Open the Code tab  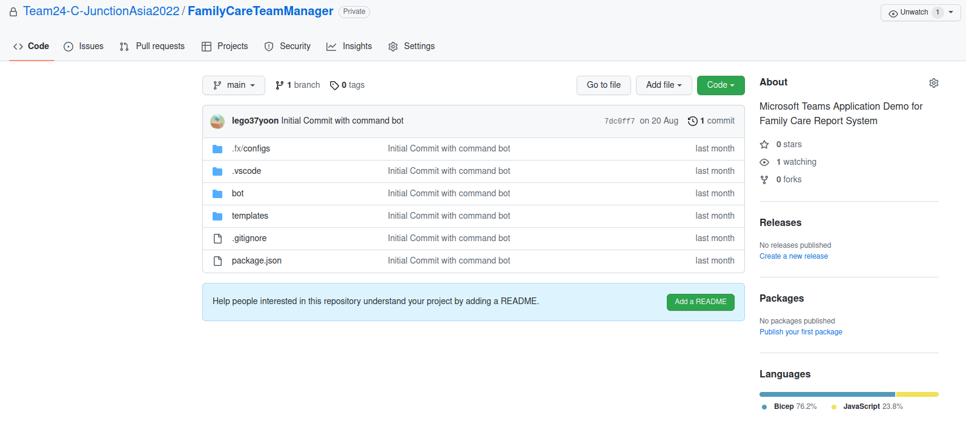pyautogui.click(x=31, y=46)
